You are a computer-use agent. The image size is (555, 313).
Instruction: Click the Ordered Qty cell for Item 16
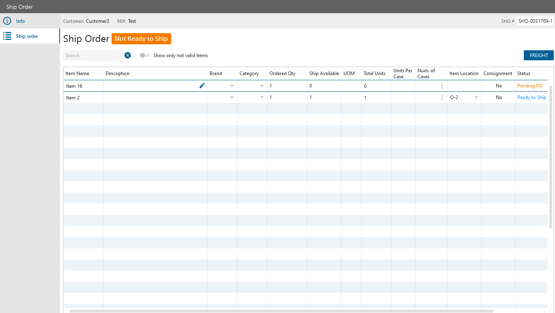(287, 86)
